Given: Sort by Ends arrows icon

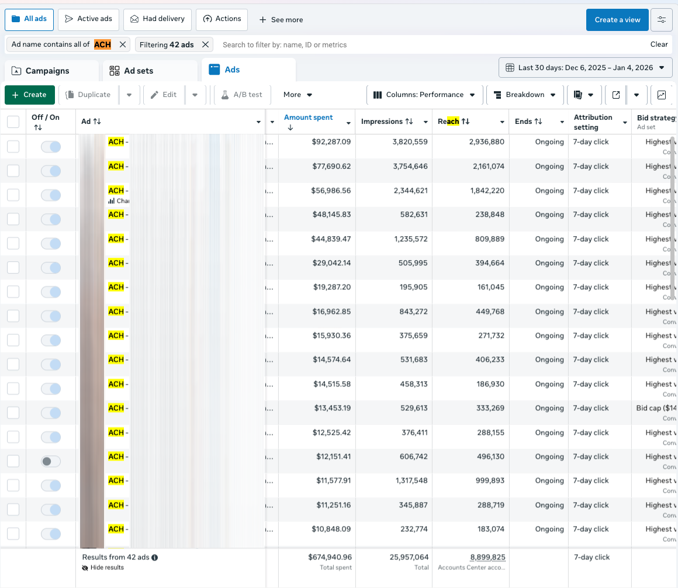Looking at the screenshot, I should click(x=538, y=122).
